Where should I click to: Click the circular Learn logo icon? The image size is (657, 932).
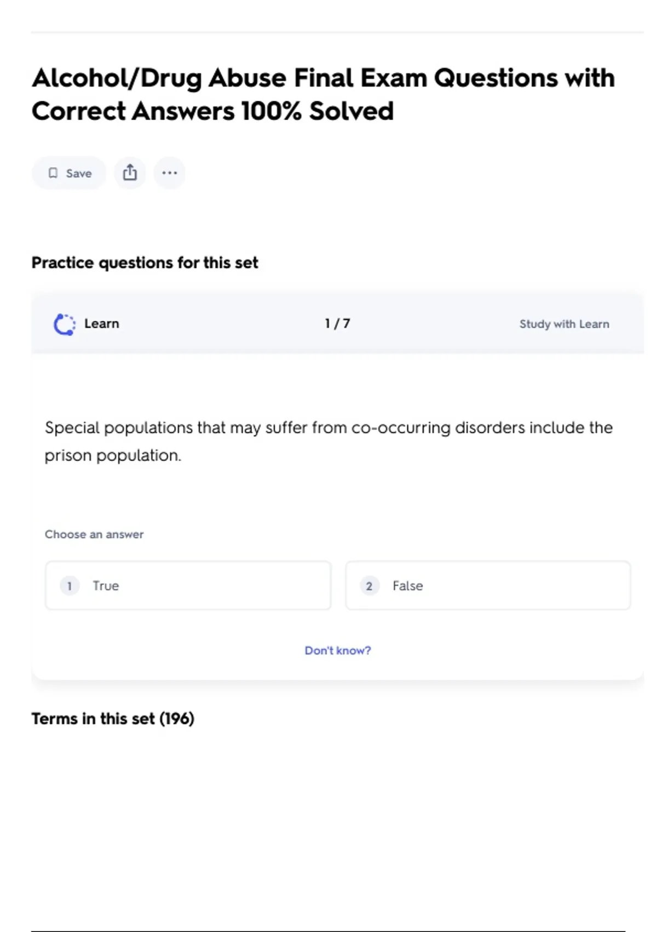65,324
